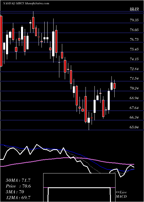Image resolution: width=144 pixels, height=202 pixels.
Task: Click the NASDAQ MRCY MunafaSutra.com title text
Action: click(26, 3)
